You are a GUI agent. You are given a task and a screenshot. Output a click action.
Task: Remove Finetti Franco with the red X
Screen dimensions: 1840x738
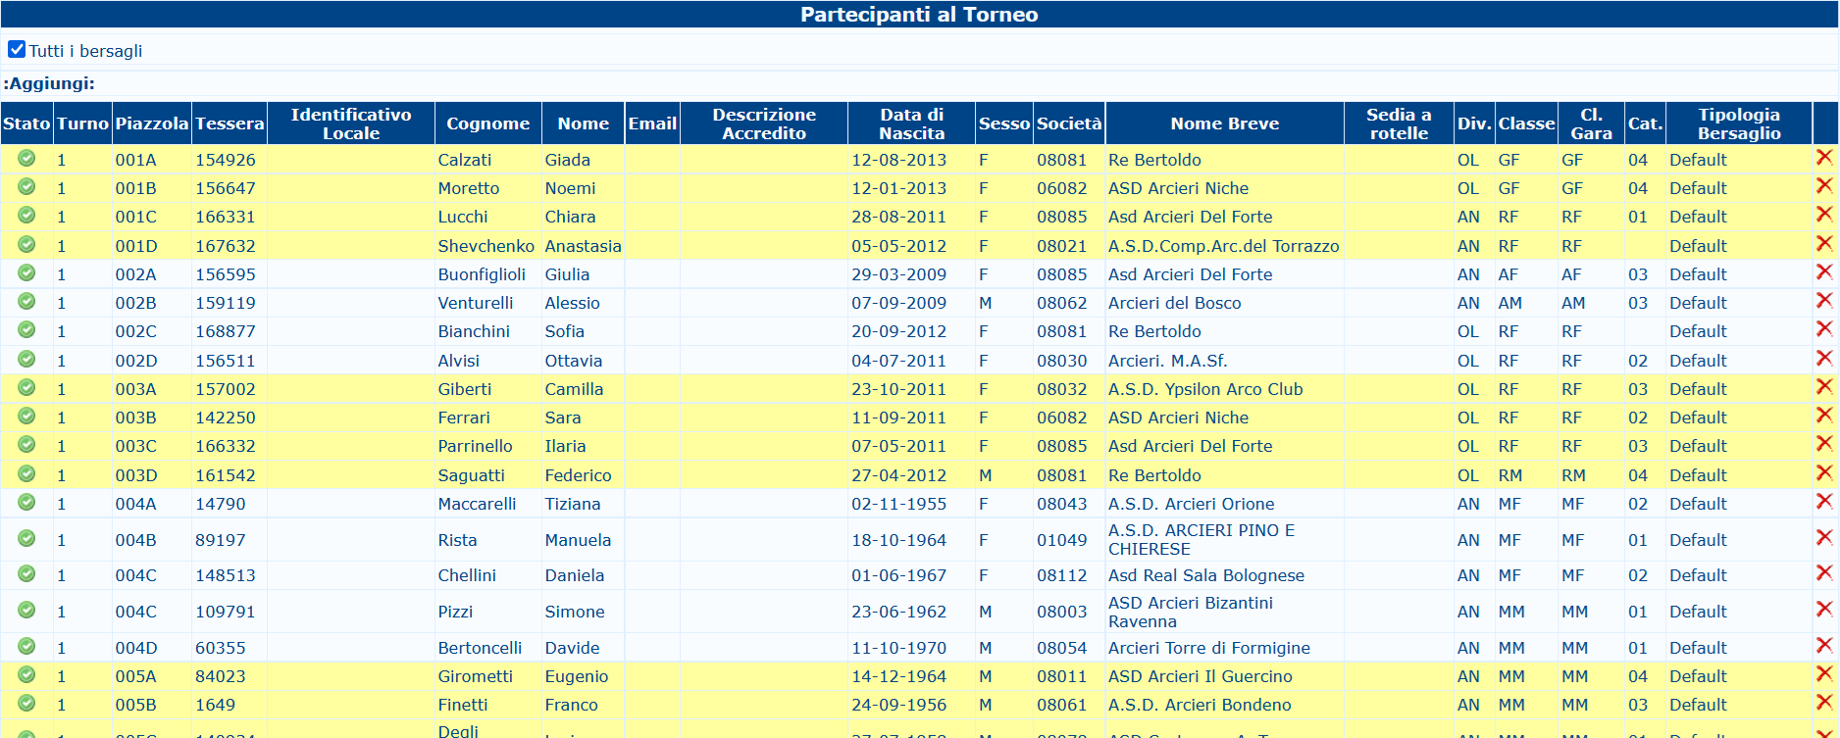point(1824,702)
